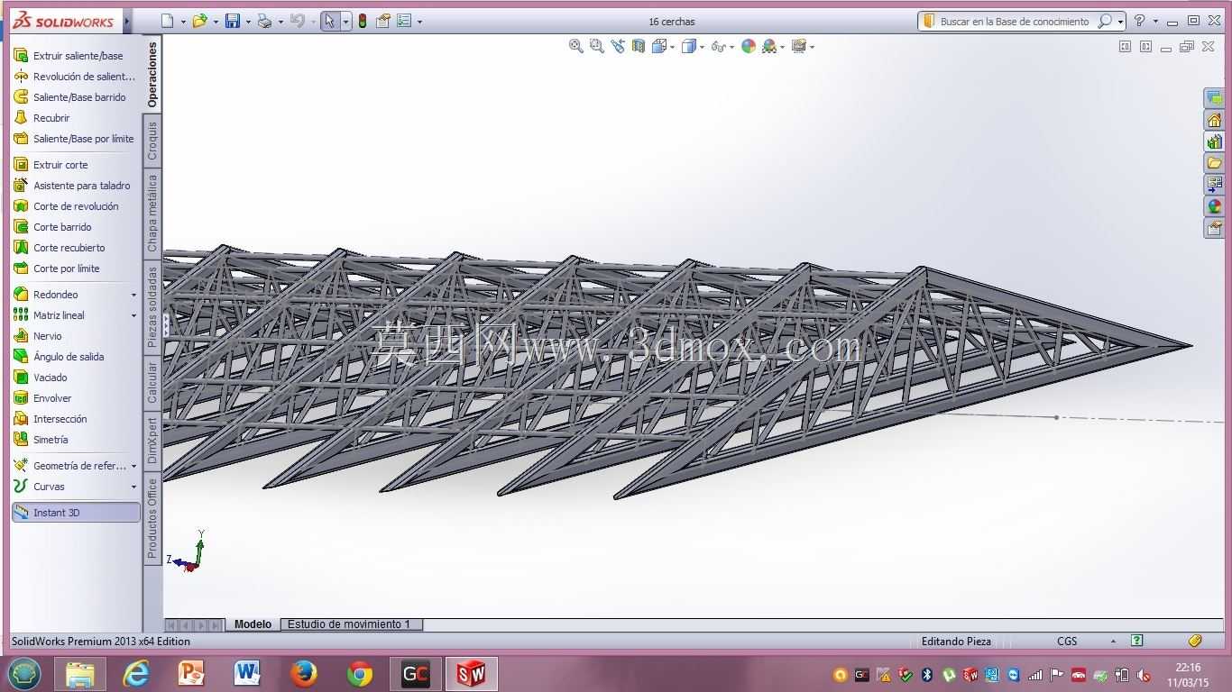Image resolution: width=1232 pixels, height=692 pixels.
Task: Switch to the Operaciones tab
Action: click(152, 74)
